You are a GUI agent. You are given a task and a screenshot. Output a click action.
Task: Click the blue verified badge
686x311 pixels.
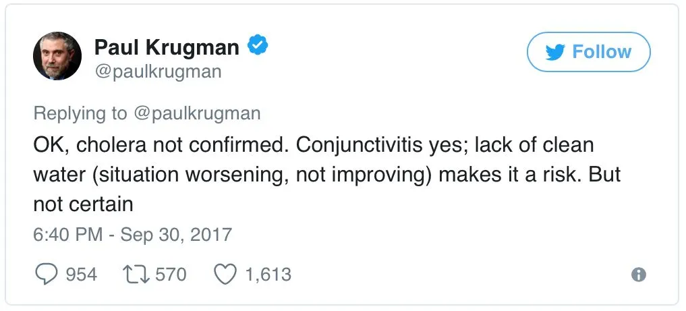258,46
